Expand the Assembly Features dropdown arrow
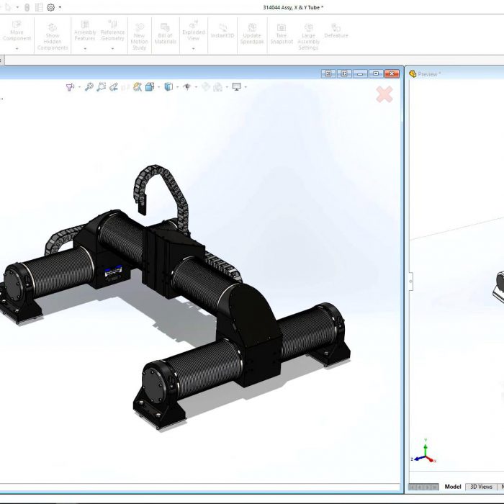The width and height of the screenshot is (504, 504). coord(85,48)
